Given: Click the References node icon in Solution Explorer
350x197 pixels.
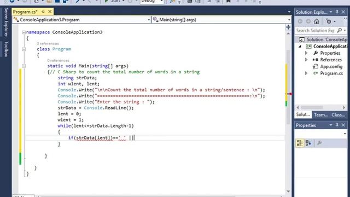Looking at the screenshot, I should point(316,60).
